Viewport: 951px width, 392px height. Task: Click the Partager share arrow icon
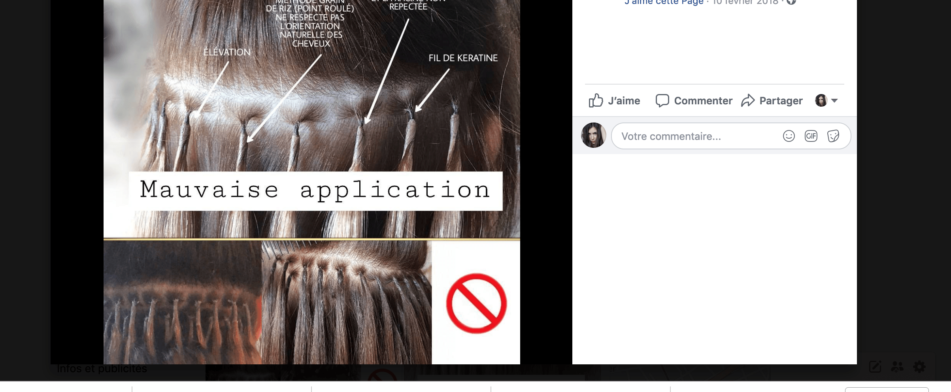pyautogui.click(x=748, y=100)
